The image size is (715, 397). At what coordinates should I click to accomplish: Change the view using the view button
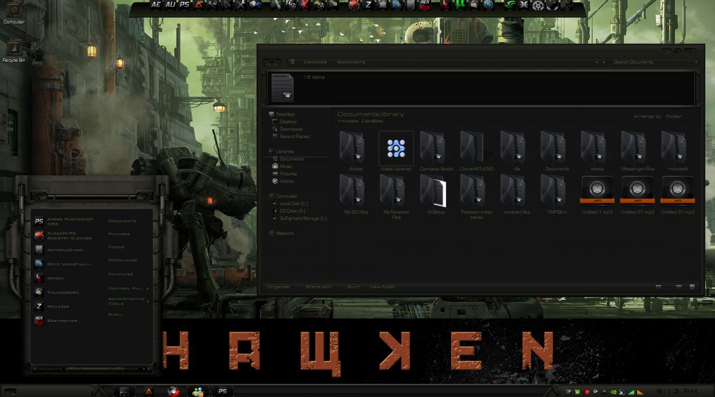658,286
